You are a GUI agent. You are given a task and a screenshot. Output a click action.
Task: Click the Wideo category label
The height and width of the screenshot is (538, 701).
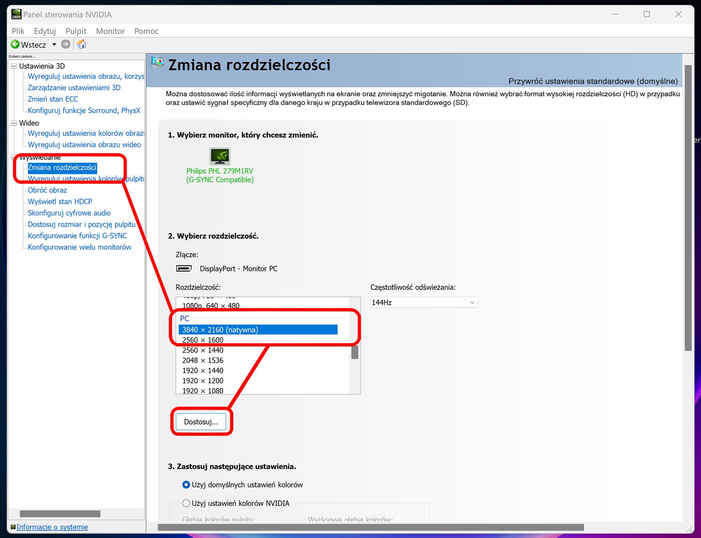[29, 123]
